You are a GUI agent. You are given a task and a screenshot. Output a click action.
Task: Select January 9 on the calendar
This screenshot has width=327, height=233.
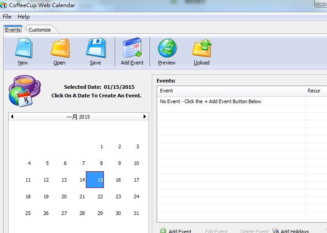tap(120, 163)
